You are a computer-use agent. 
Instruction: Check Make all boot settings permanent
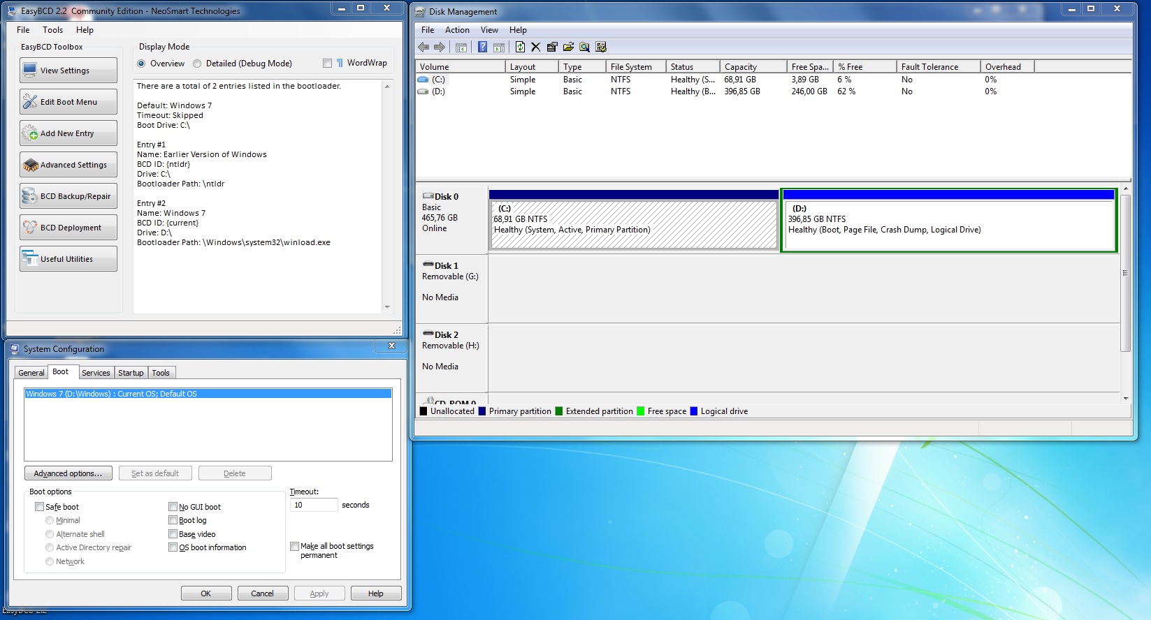coord(295,546)
